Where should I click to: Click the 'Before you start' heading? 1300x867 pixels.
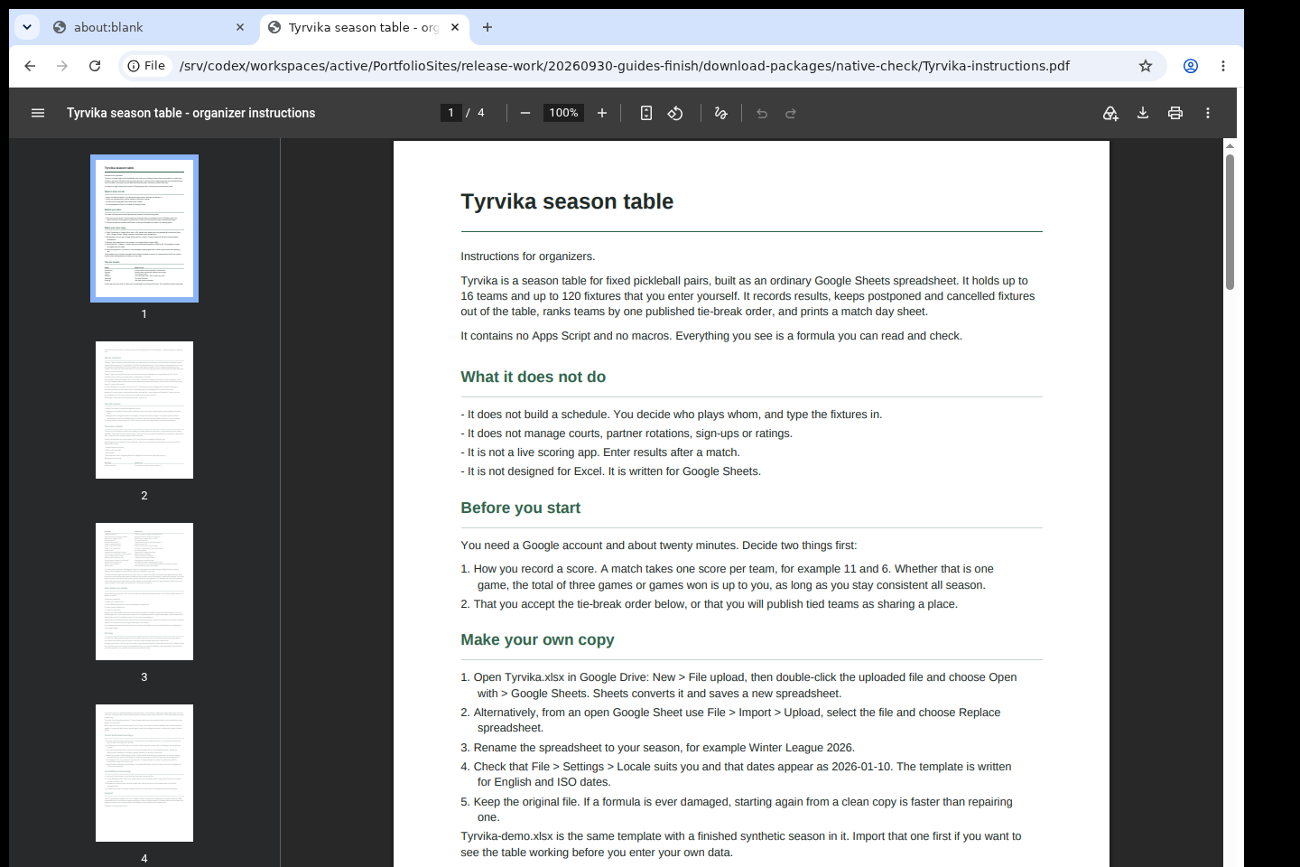pos(521,508)
